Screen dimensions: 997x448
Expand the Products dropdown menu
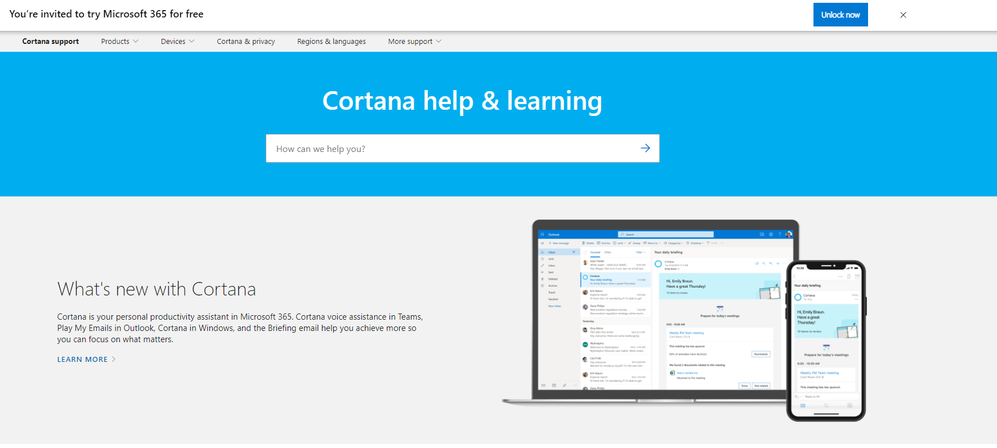pos(120,42)
